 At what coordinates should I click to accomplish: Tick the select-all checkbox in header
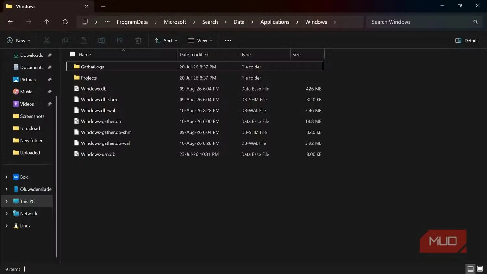72,54
